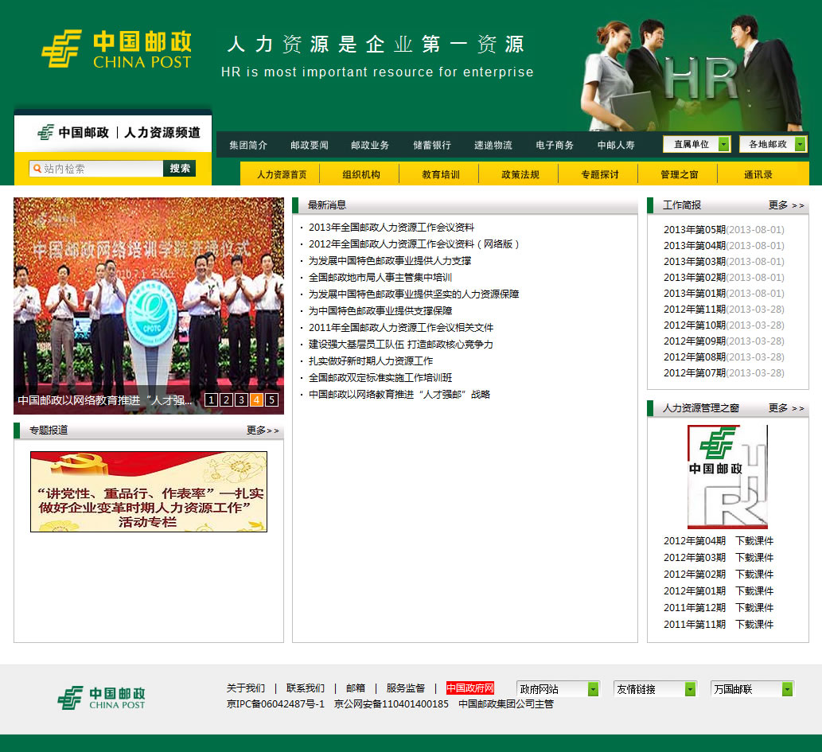Open 电子商务 in top navigation

[x=555, y=146]
